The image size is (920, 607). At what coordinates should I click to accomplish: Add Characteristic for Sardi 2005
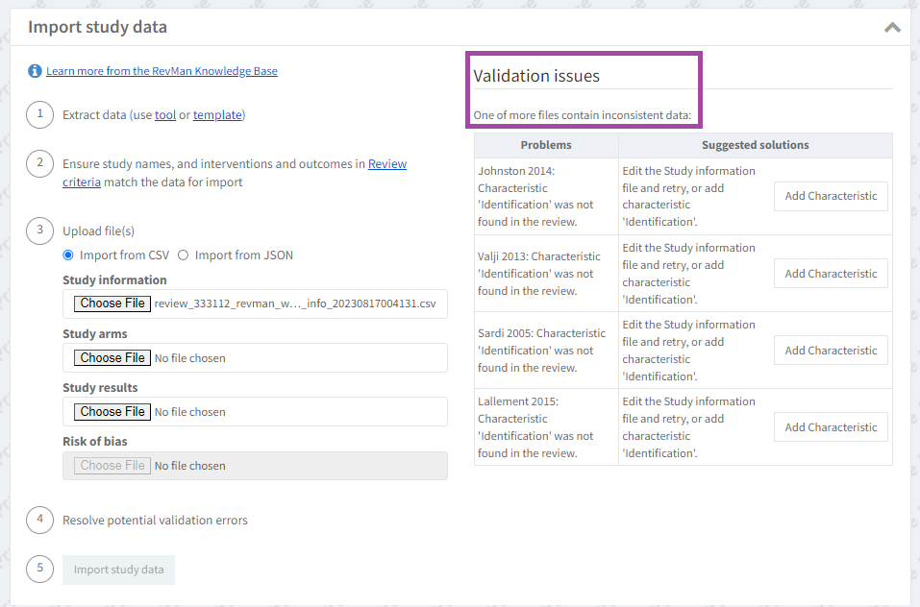pyautogui.click(x=831, y=351)
